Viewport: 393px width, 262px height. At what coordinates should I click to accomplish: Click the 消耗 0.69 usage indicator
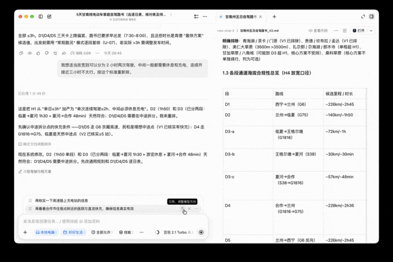(80, 54)
